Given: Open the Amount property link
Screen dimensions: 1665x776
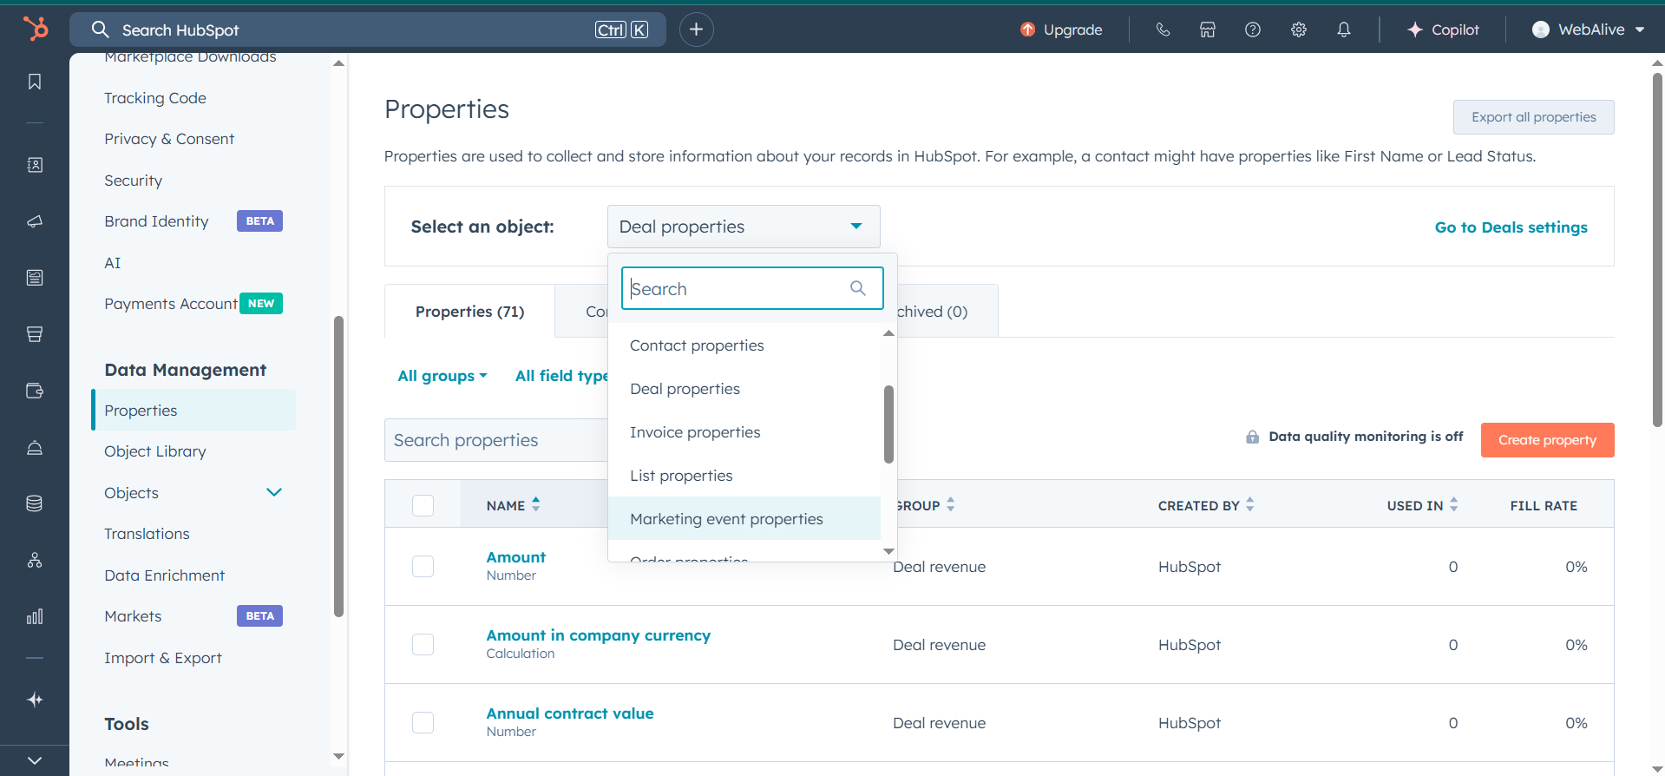Looking at the screenshot, I should (515, 557).
